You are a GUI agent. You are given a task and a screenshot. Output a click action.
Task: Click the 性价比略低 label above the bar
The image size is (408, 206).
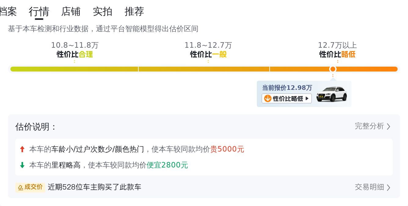337,54
